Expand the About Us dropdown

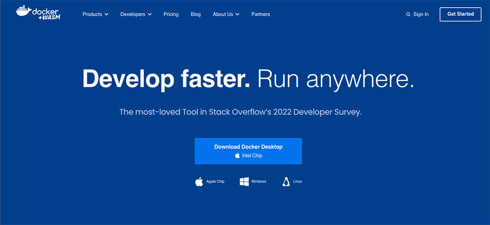pyautogui.click(x=226, y=14)
